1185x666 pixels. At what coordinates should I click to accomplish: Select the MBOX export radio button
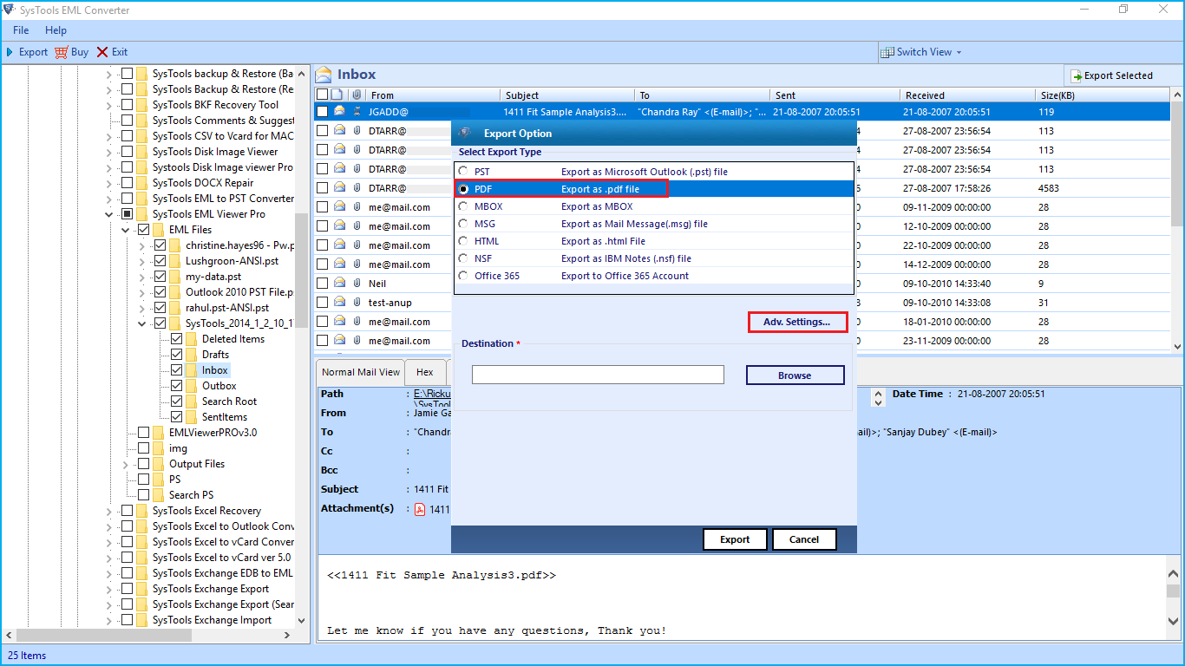pyautogui.click(x=463, y=206)
